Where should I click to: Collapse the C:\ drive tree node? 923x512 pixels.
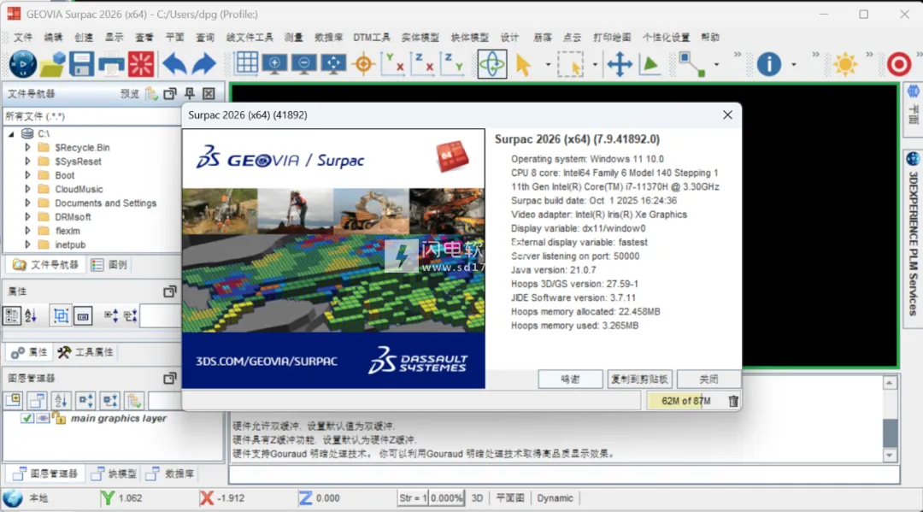coord(11,134)
